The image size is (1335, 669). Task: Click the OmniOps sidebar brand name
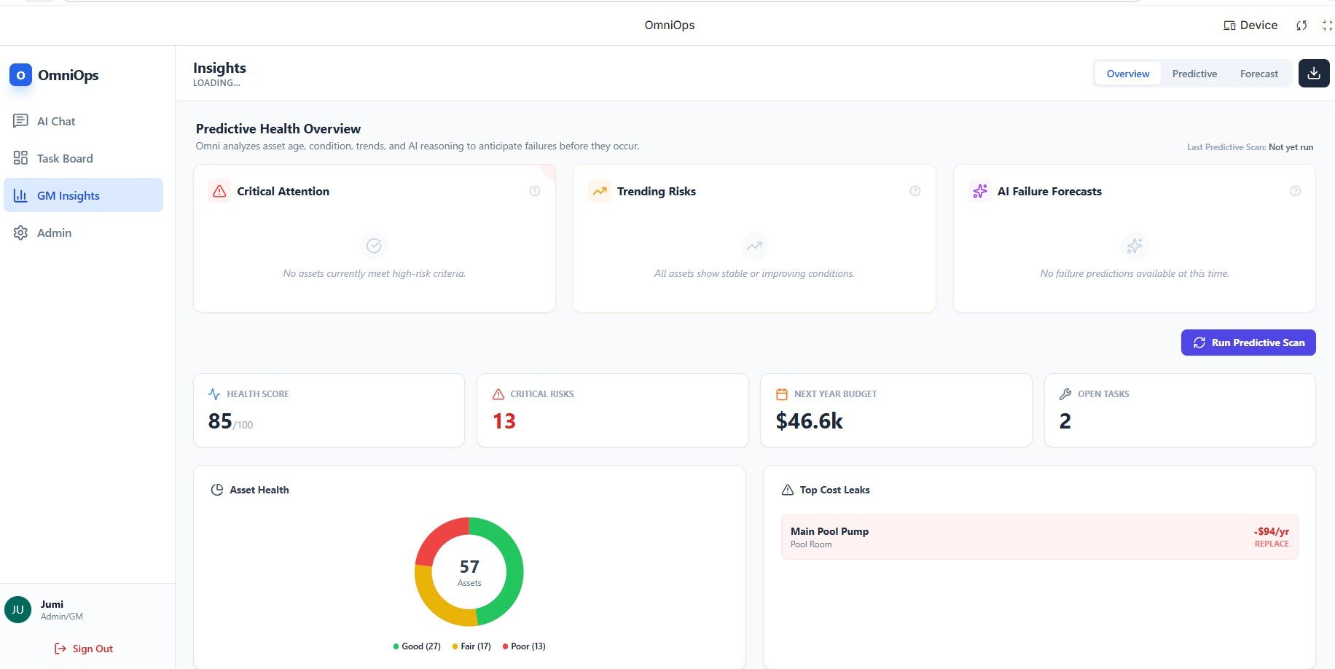(68, 75)
